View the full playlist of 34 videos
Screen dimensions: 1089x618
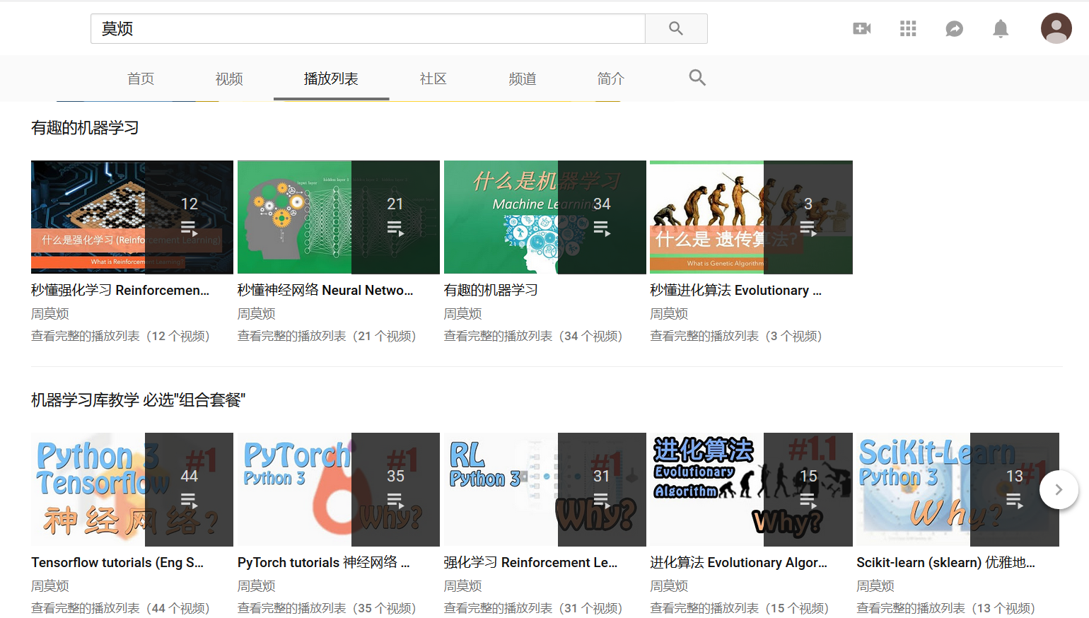pos(533,336)
